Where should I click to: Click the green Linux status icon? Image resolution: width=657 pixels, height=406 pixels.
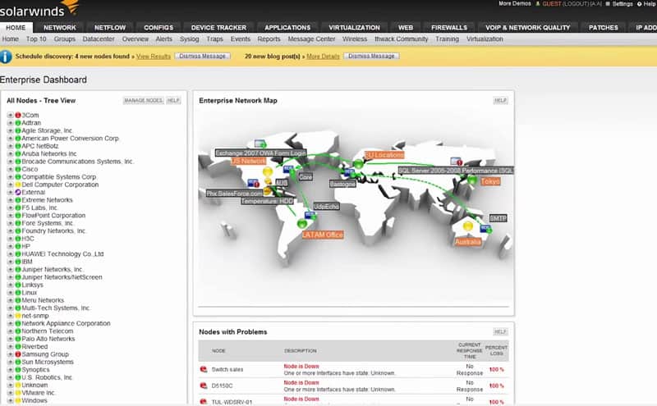(x=18, y=293)
